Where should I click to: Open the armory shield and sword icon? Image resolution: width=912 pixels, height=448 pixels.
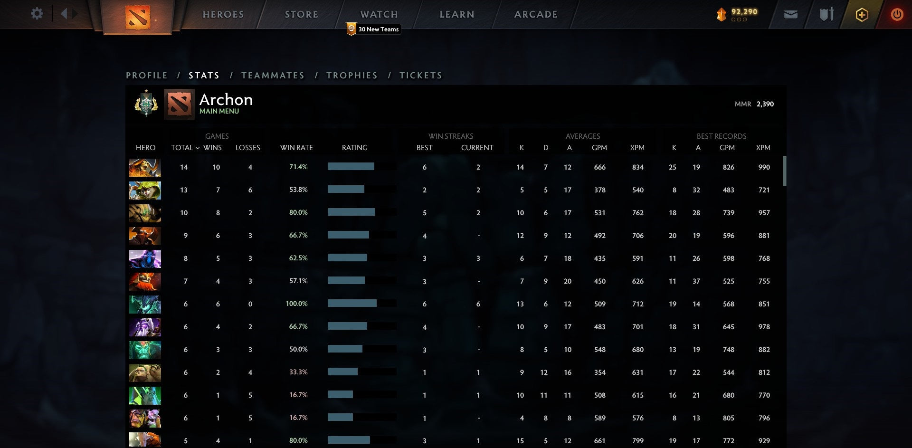[x=826, y=15]
